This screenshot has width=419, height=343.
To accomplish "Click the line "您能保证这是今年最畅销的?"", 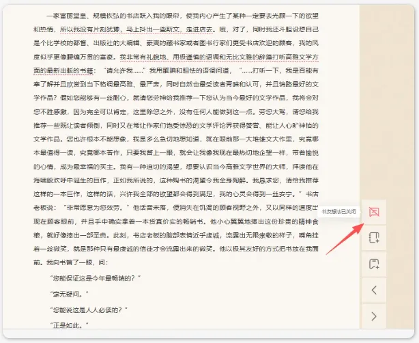I will [x=95, y=278].
